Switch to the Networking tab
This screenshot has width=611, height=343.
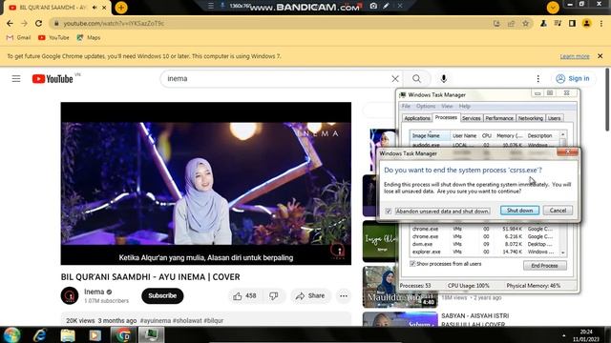[531, 118]
